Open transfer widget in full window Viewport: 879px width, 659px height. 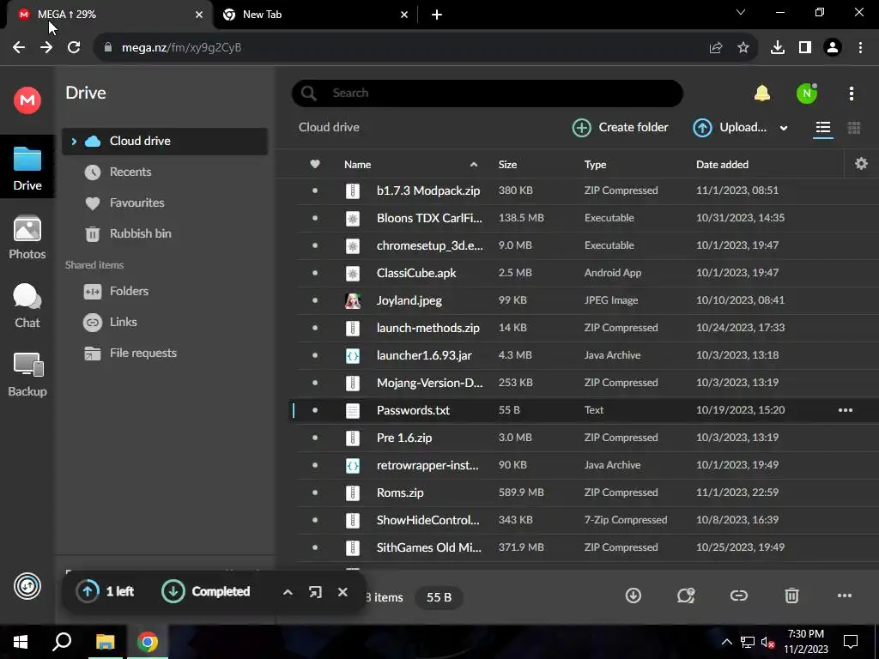pos(315,592)
